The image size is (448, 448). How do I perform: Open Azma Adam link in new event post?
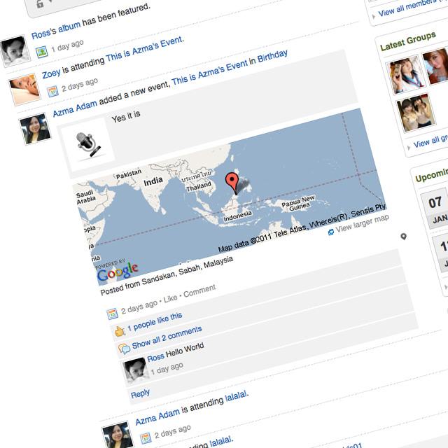[75, 108]
